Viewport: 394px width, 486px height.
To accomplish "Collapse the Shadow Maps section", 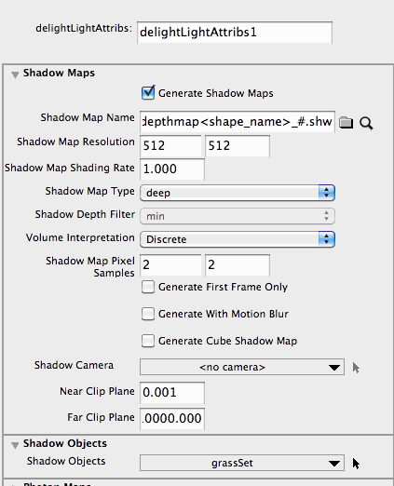I will click(15, 74).
